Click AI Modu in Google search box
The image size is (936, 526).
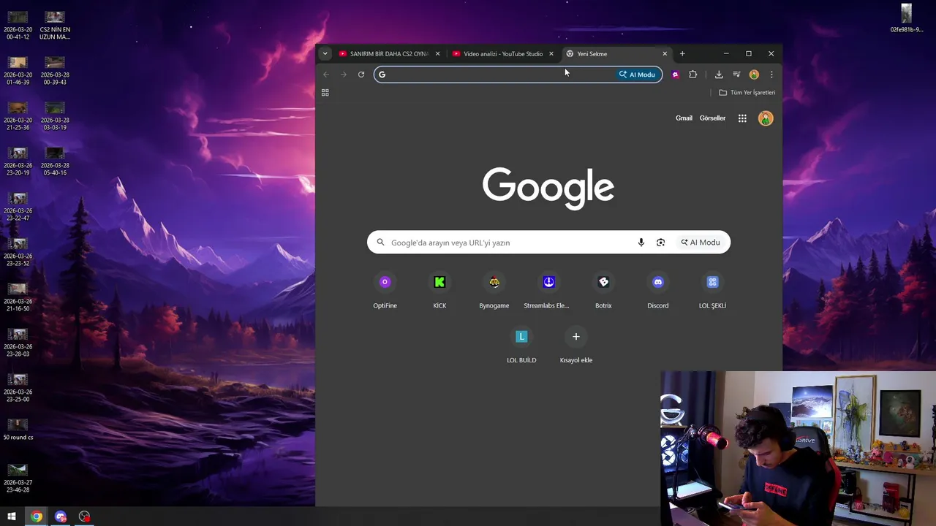(701, 243)
